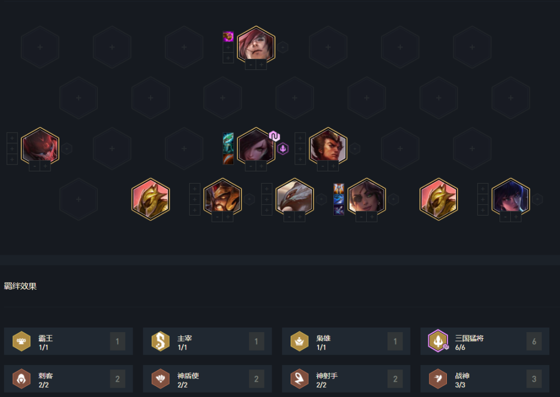Screen dimensions: 560x397
Task: Click the top item equipped on the eyepatch champion
Action: point(339,189)
